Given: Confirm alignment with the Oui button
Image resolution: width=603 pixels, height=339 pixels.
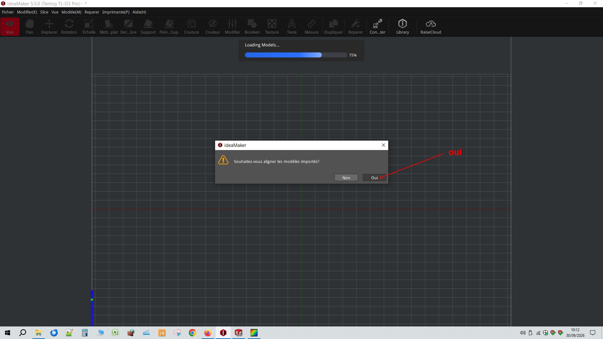Looking at the screenshot, I should coord(374,178).
